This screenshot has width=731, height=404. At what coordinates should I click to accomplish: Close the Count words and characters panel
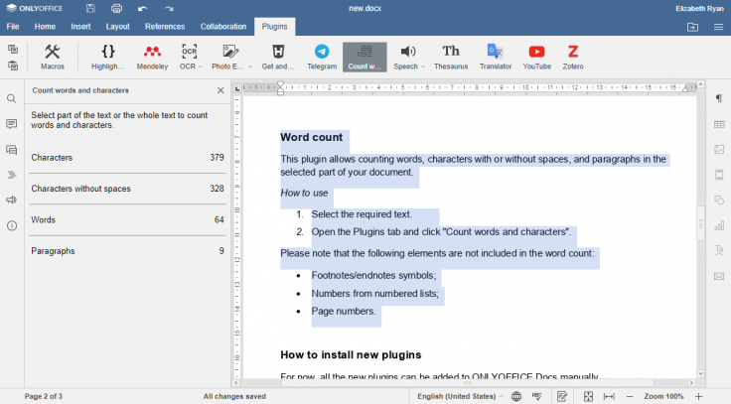click(220, 90)
